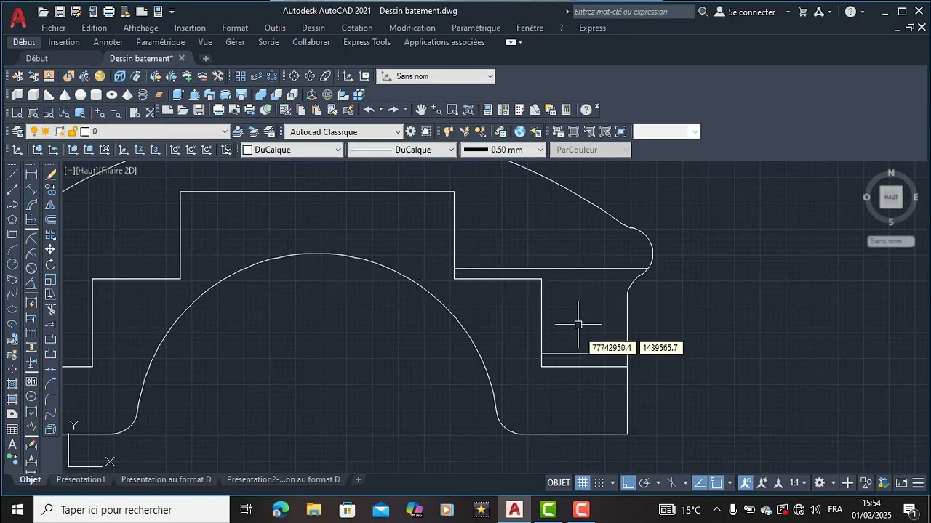Image resolution: width=931 pixels, height=523 pixels.
Task: Click the Plot printer icon
Action: point(218,110)
